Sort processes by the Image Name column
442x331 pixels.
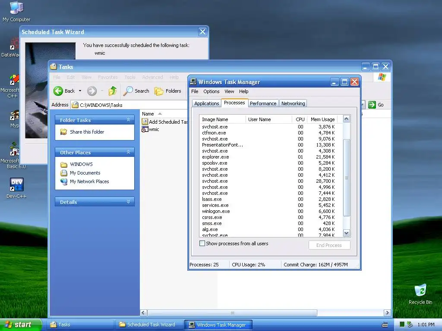coord(223,119)
